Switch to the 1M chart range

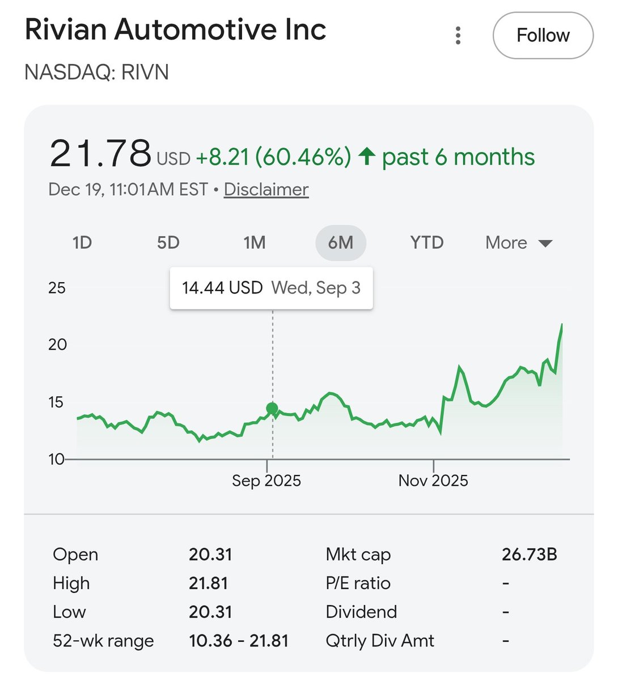[255, 242]
